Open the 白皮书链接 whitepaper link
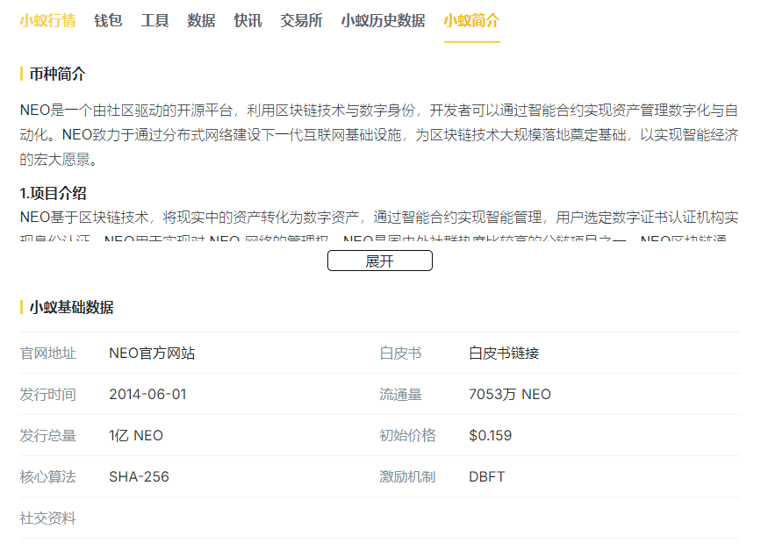The width and height of the screenshot is (761, 550). pyautogui.click(x=504, y=354)
